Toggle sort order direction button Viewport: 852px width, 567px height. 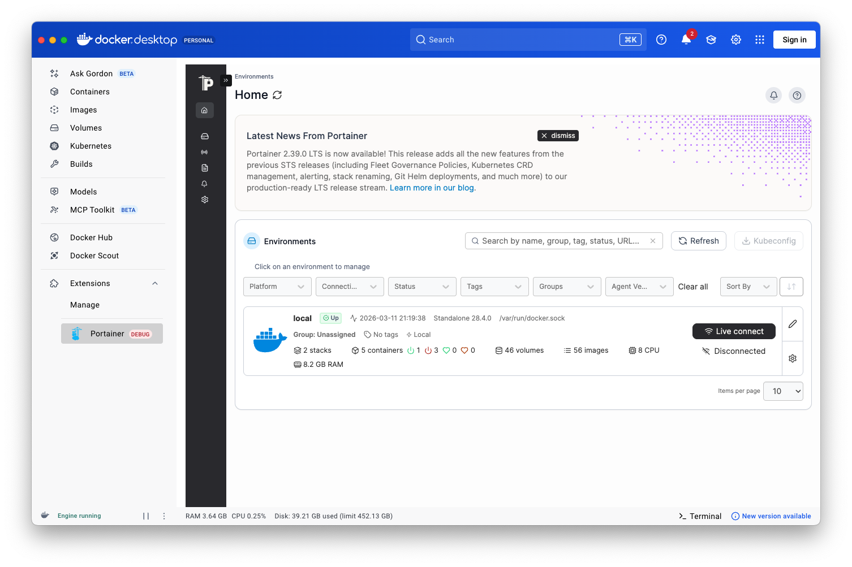click(x=791, y=287)
